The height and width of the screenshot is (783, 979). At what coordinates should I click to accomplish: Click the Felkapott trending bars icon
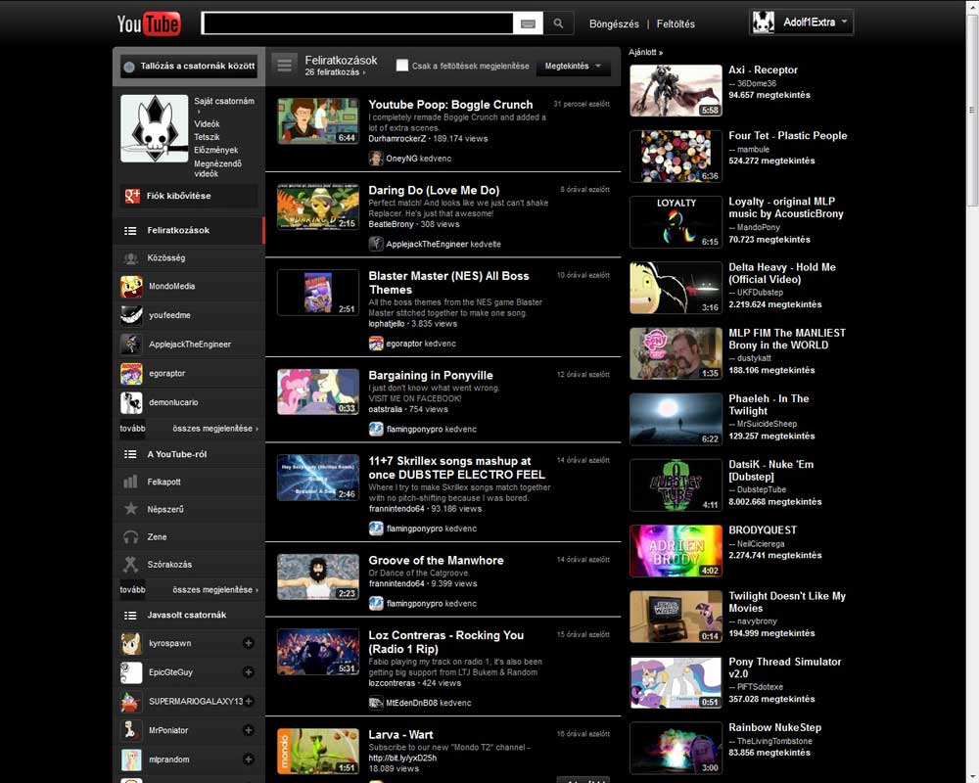click(130, 483)
